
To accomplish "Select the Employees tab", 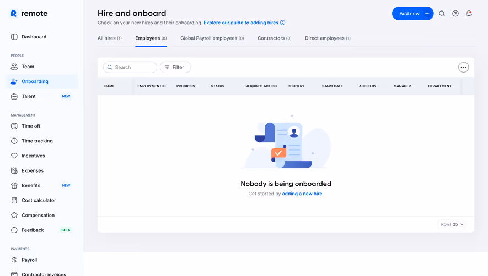I will (151, 38).
